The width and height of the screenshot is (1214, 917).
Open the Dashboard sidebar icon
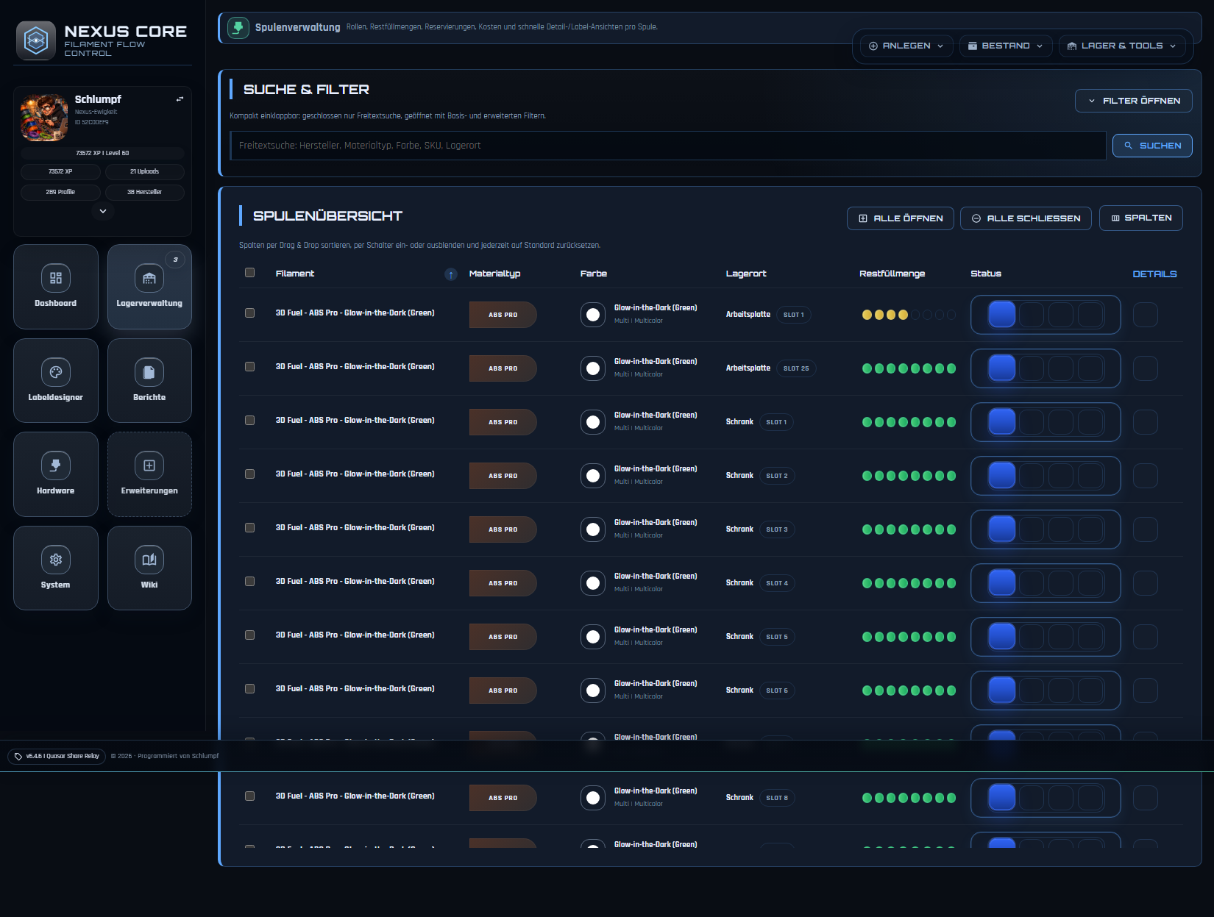point(56,279)
